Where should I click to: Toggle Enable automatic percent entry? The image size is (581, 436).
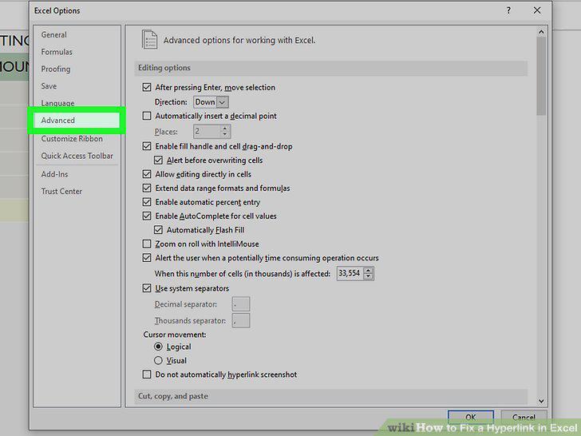click(147, 202)
